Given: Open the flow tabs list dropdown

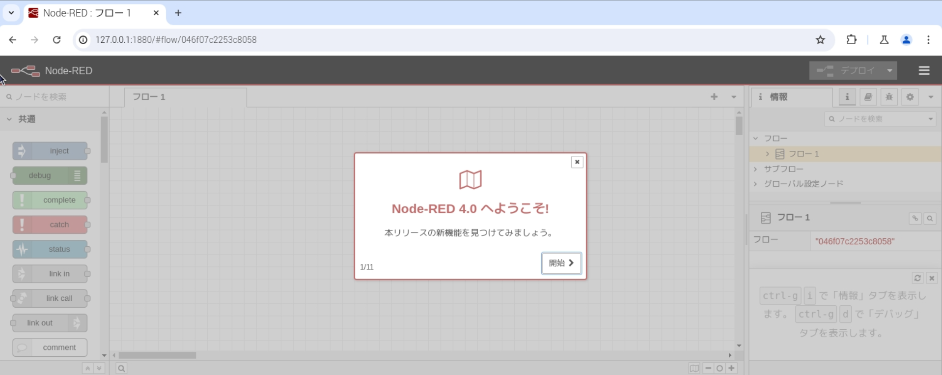Looking at the screenshot, I should click(734, 97).
